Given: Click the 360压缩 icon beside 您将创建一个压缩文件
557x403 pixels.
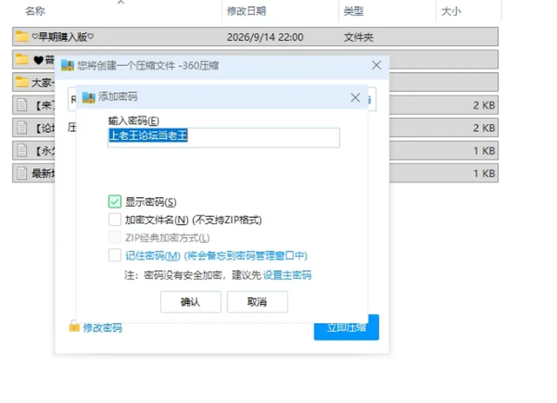Looking at the screenshot, I should pyautogui.click(x=67, y=66).
